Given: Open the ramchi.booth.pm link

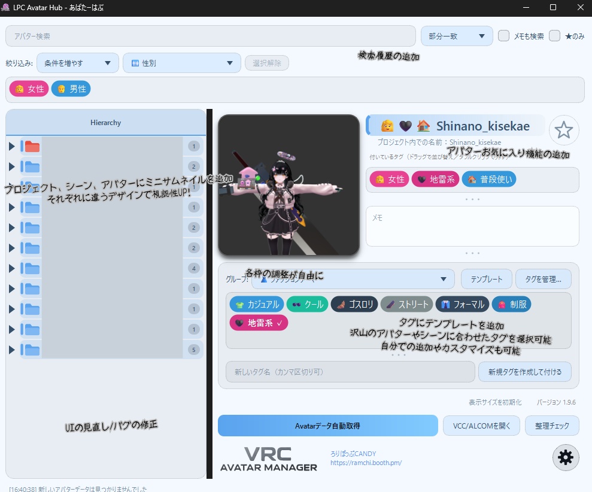Looking at the screenshot, I should [366, 463].
